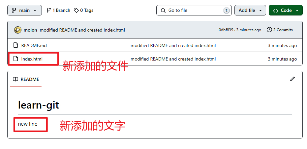Open the latest commit message in header row
This screenshot has height=149, width=307.
[x=82, y=30]
